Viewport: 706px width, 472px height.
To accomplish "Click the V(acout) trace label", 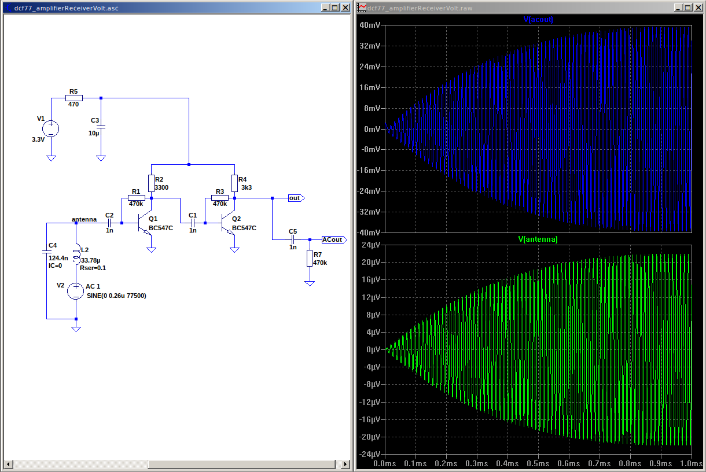I will tap(538, 19).
